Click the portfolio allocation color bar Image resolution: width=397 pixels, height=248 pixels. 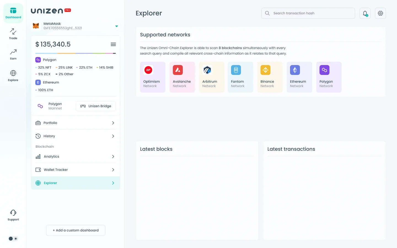76,53
